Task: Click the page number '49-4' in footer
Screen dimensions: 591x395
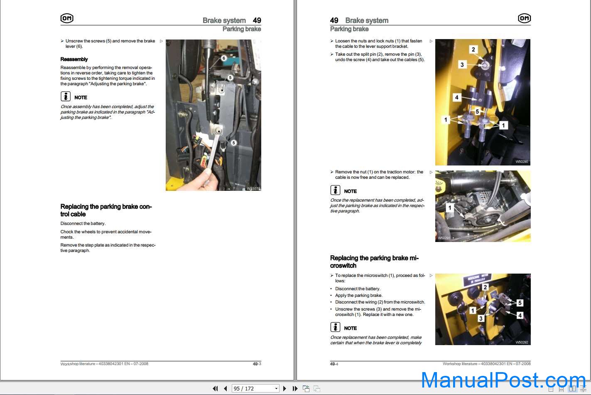Action: (x=334, y=364)
